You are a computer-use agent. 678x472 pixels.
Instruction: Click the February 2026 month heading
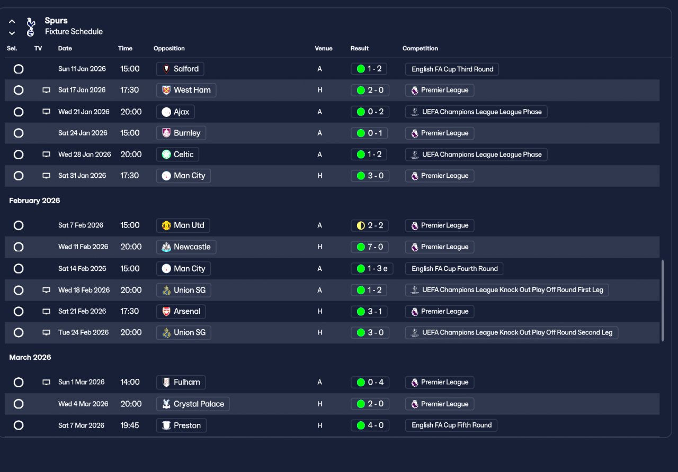(34, 201)
